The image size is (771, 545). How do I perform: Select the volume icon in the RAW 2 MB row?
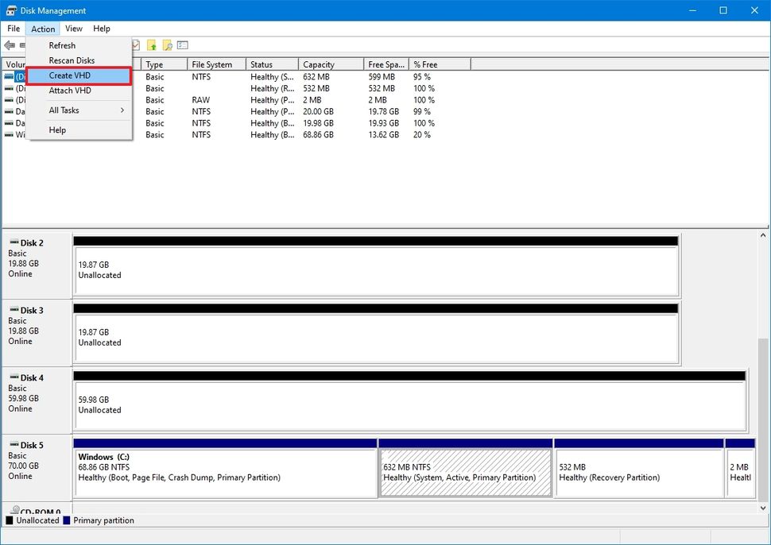pyautogui.click(x=9, y=100)
